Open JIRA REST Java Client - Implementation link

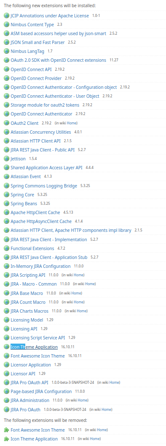(x=49, y=240)
